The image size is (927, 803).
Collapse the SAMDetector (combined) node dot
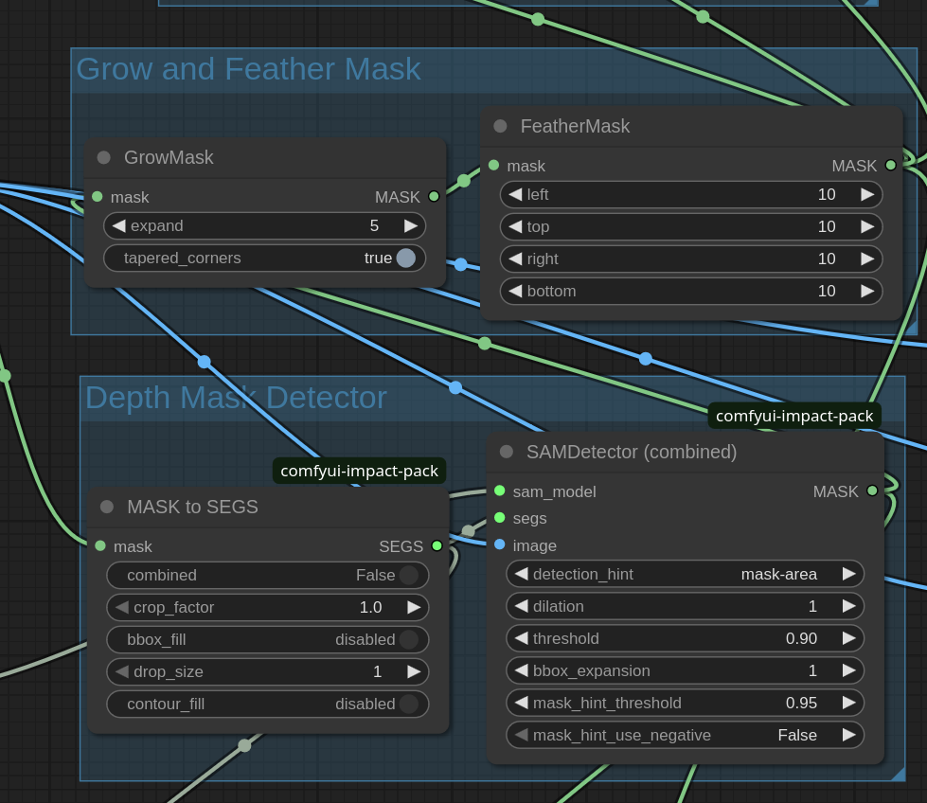tap(507, 452)
